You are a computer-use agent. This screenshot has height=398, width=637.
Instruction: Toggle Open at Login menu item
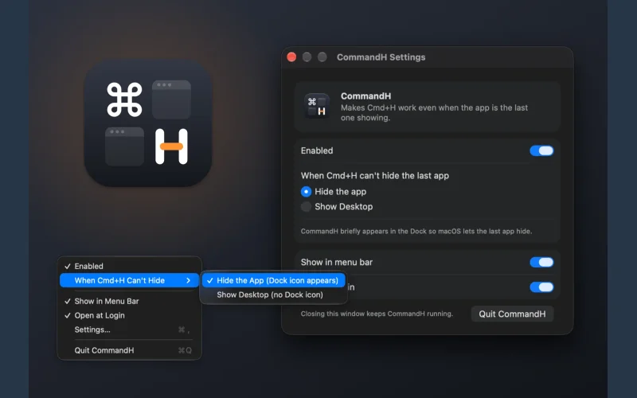point(129,315)
